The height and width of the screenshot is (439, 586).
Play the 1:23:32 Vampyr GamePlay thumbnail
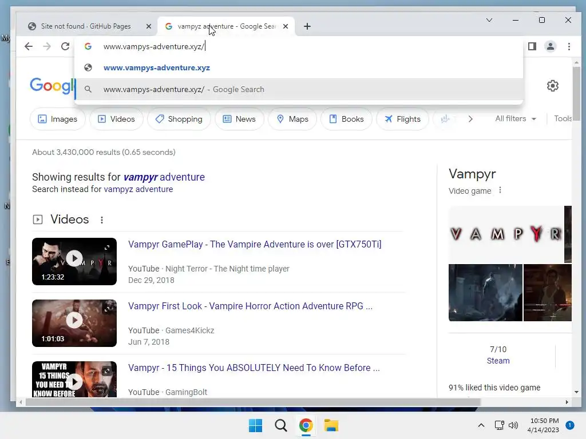(x=74, y=261)
